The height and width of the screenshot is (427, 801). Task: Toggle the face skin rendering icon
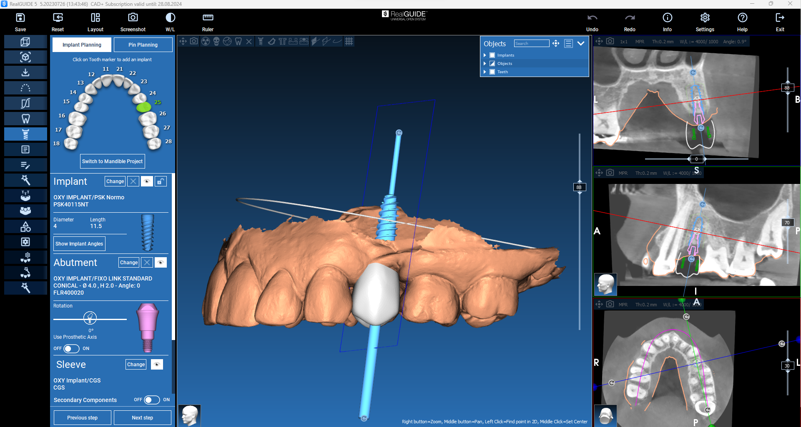click(x=227, y=41)
